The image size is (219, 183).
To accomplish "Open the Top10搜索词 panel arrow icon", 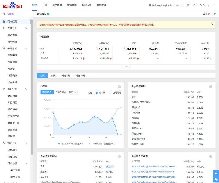I will coord(211,87).
